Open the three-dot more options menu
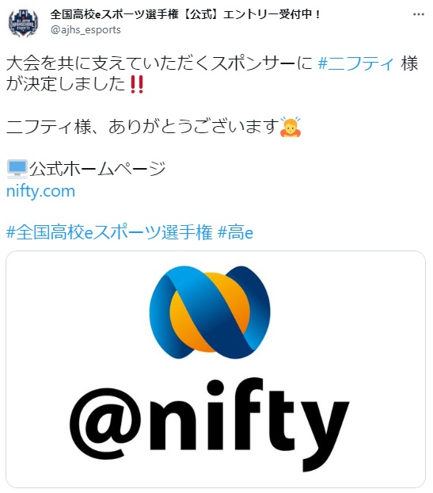 [419, 14]
